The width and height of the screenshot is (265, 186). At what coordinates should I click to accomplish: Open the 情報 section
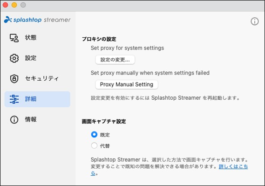point(37,120)
